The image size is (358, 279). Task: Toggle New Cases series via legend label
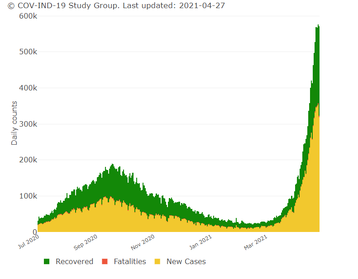pos(186,261)
